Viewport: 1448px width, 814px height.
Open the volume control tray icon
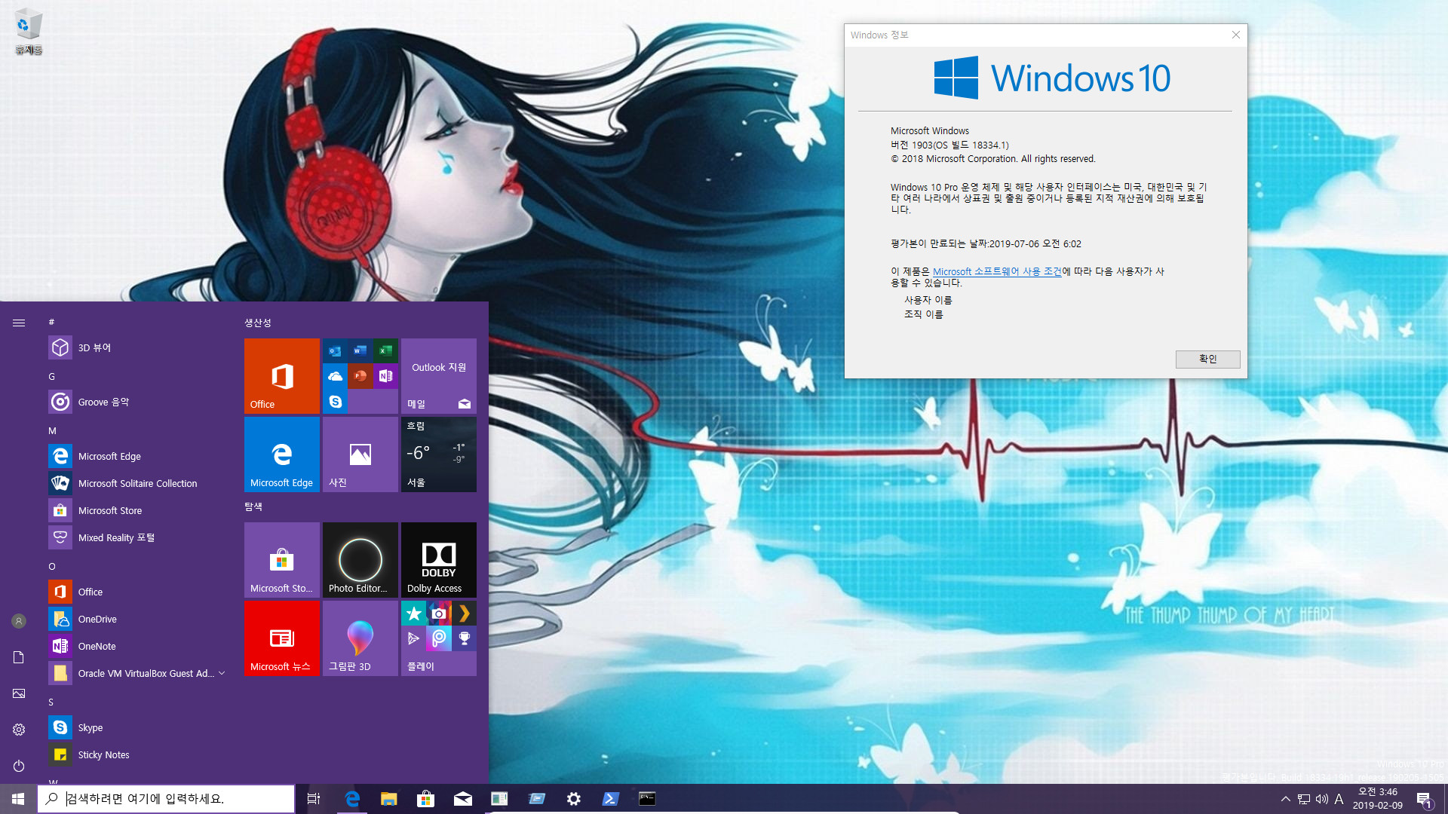tap(1322, 799)
